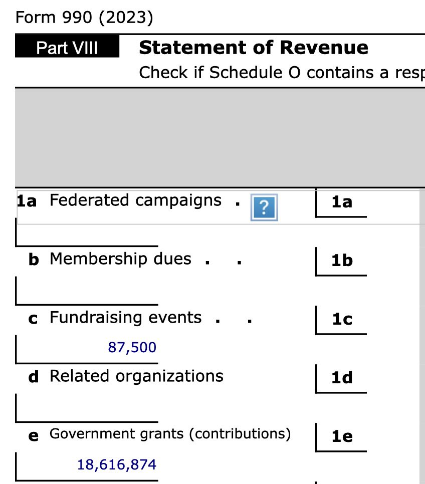Select the Government grants field showing 18,616,874

tap(87, 465)
